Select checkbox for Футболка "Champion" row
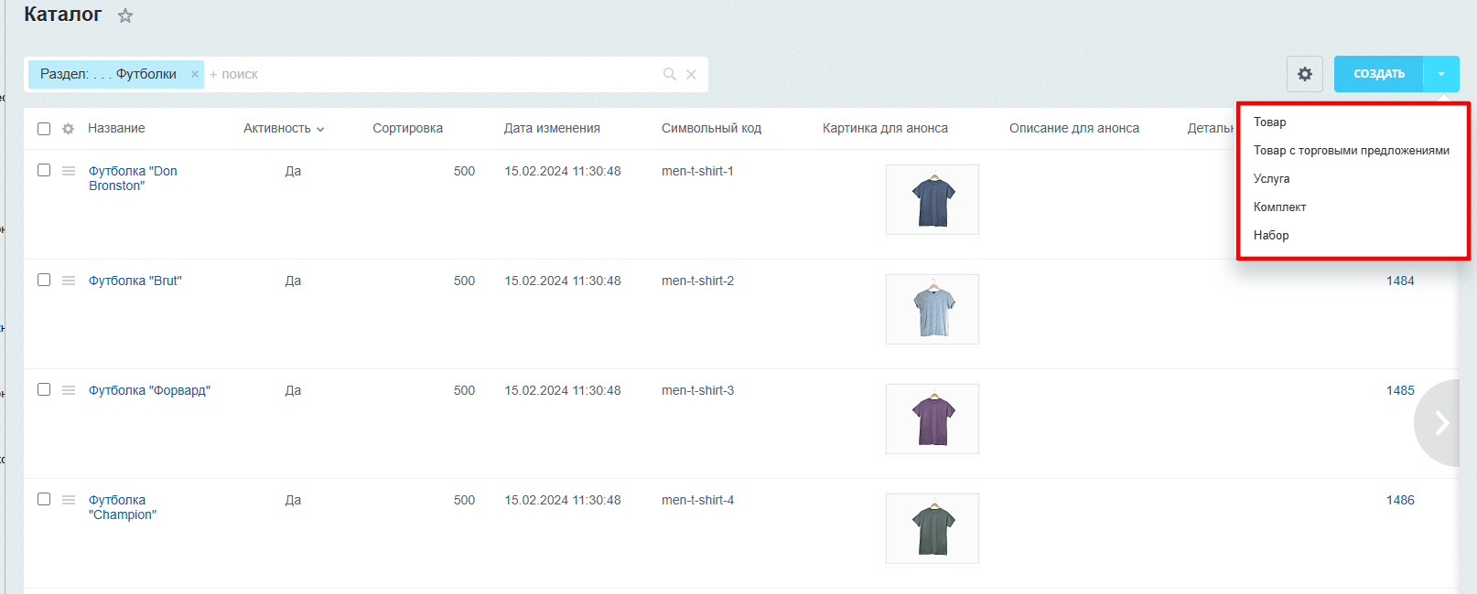1477x594 pixels. 44,499
